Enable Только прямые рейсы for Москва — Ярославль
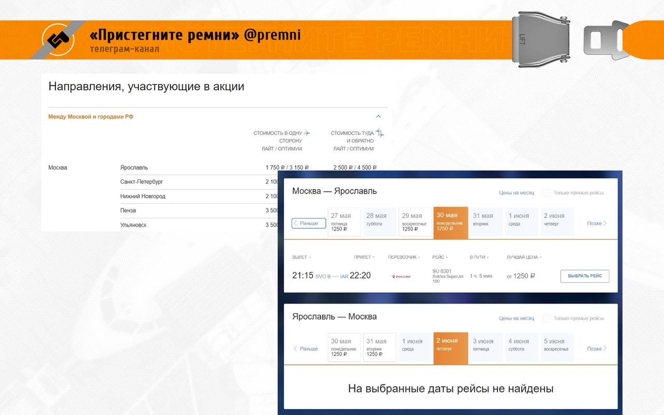Viewport: 664px width, 415px height. [x=547, y=193]
